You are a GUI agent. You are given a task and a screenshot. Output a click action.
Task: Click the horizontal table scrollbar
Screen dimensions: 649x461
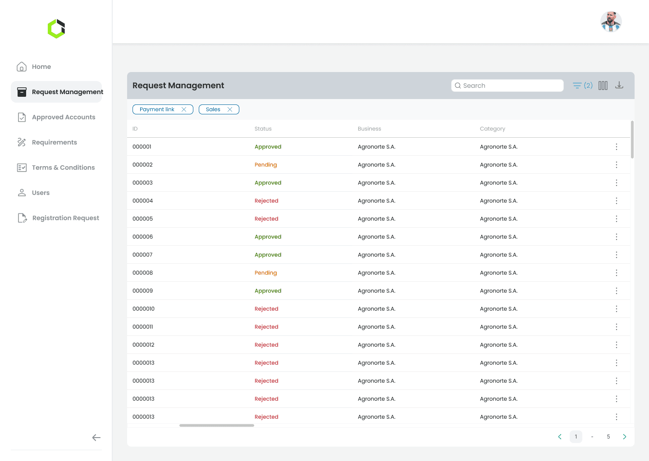pos(217,425)
